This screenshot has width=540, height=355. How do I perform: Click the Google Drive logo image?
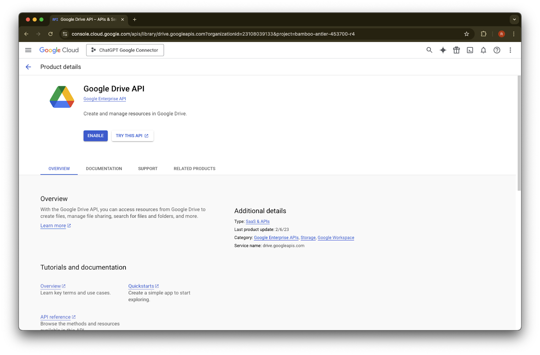pyautogui.click(x=62, y=97)
